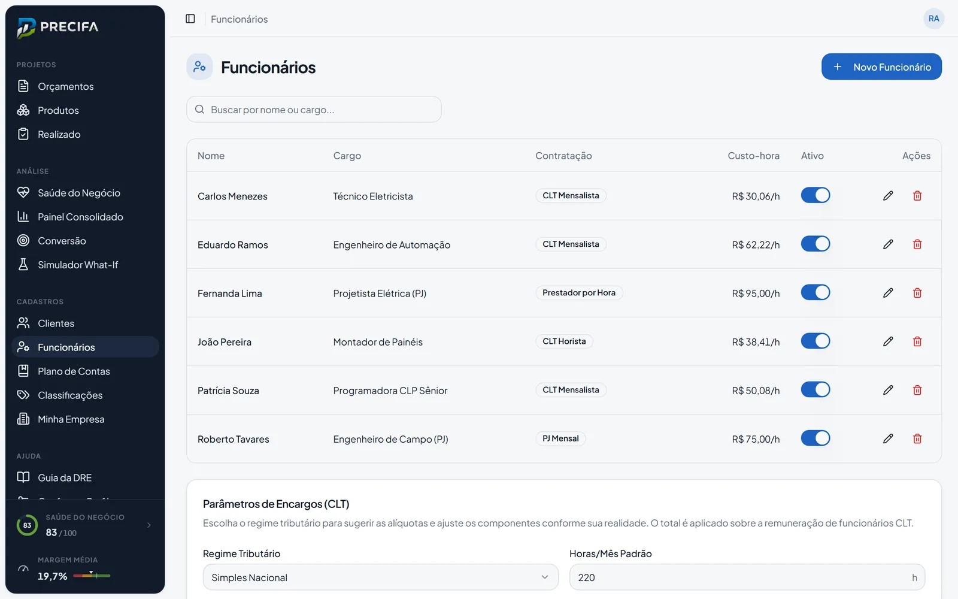Open Painel Consolidado in the sidebar

[85, 217]
